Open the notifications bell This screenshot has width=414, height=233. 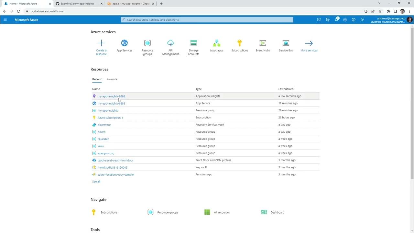point(336,20)
